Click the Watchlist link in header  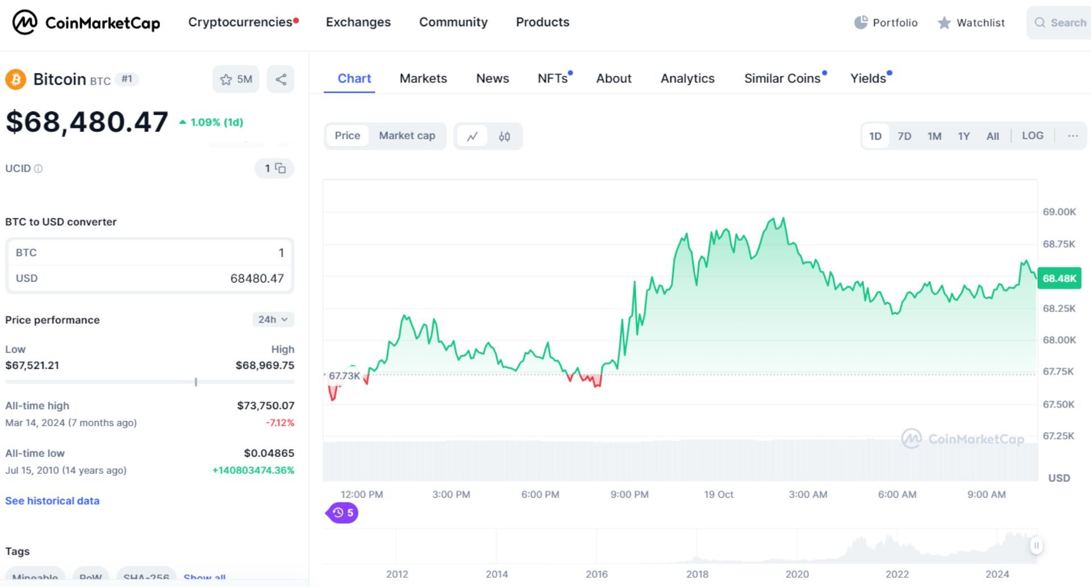(x=980, y=23)
